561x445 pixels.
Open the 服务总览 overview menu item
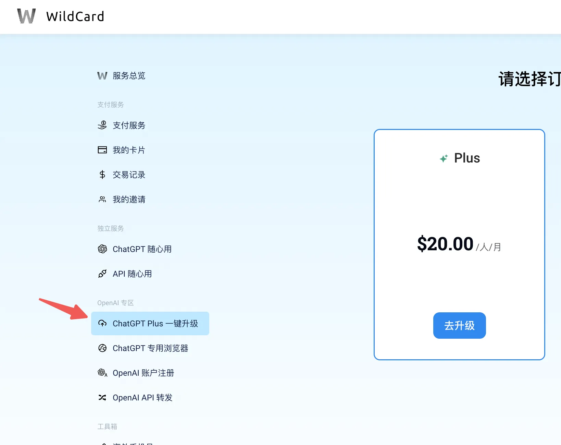click(129, 76)
